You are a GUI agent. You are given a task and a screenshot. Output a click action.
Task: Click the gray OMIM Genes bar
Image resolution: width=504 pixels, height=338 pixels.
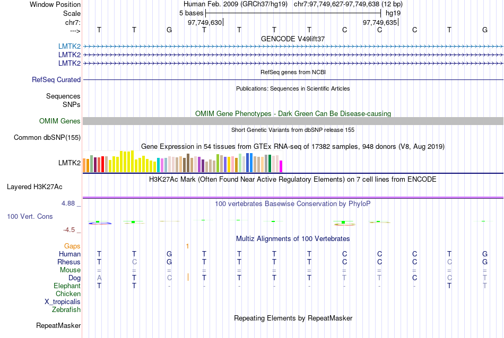pos(293,121)
